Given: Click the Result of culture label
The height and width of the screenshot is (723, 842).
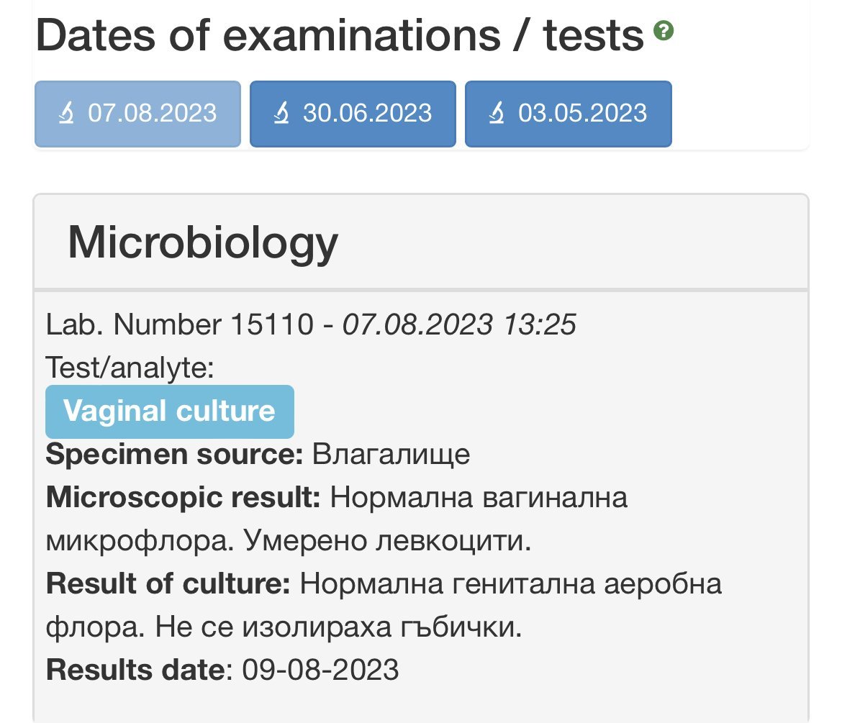Looking at the screenshot, I should pyautogui.click(x=168, y=584).
